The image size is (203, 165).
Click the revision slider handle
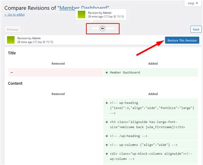[102, 29]
